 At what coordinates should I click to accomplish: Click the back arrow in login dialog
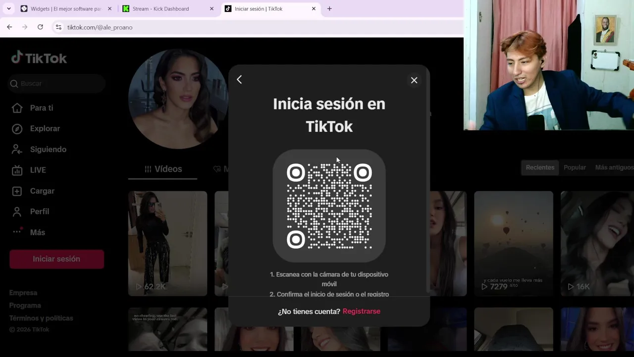pyautogui.click(x=239, y=79)
